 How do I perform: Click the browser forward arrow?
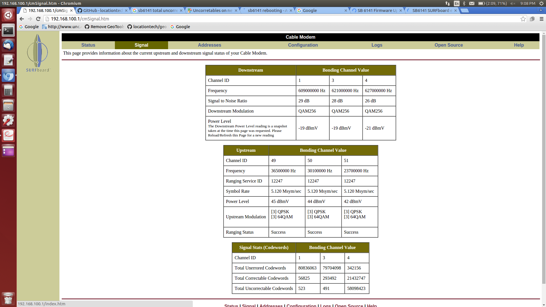coord(30,19)
